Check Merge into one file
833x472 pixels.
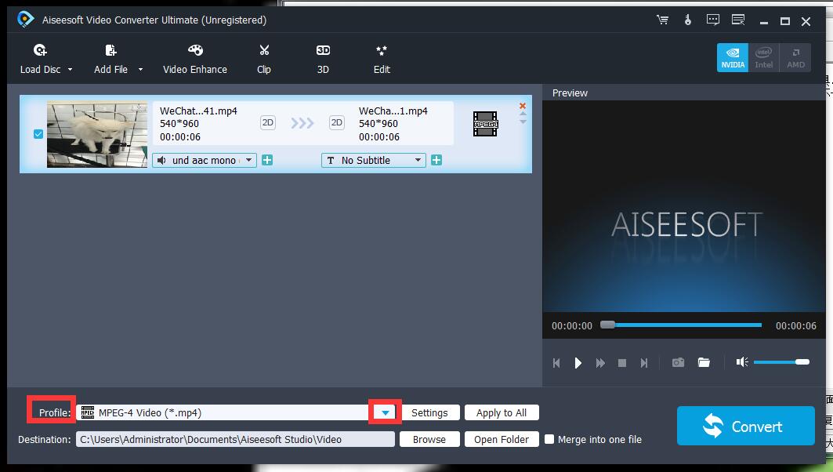[549, 439]
